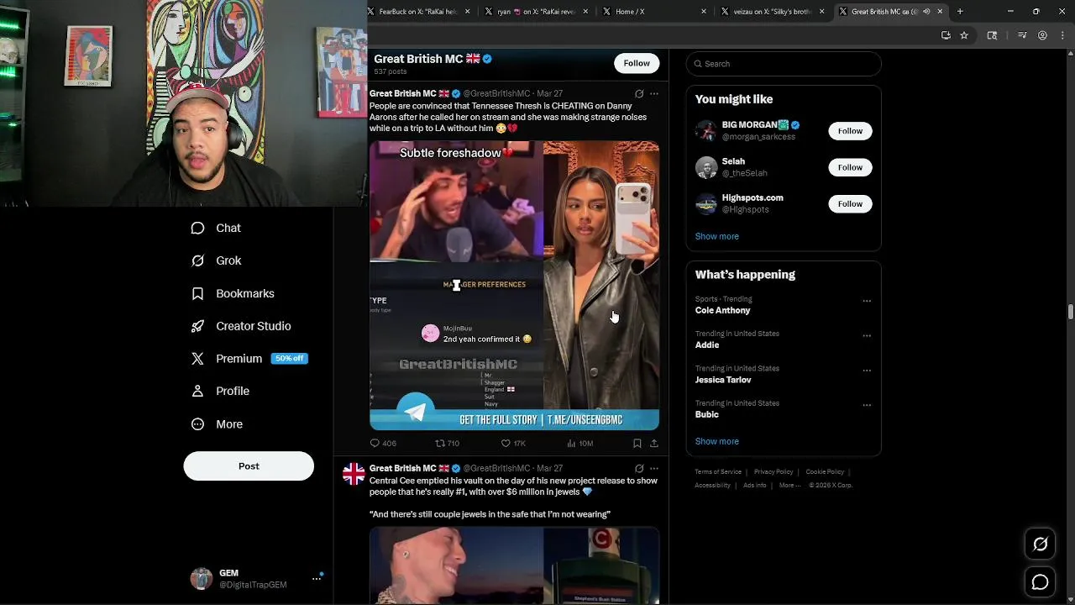Image resolution: width=1075 pixels, height=605 pixels.
Task: Open Chat in the sidebar
Action: tap(216, 228)
